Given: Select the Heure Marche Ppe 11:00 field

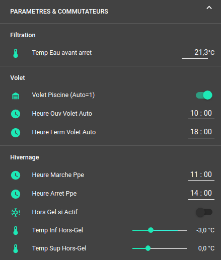Looking at the screenshot, I should coord(201,175).
